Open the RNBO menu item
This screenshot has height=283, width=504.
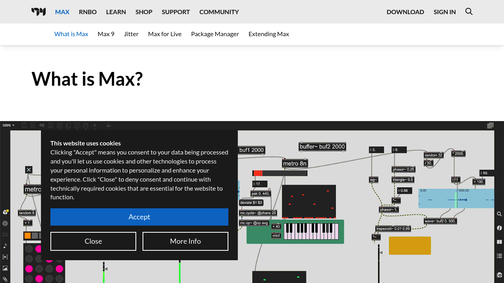pos(87,12)
